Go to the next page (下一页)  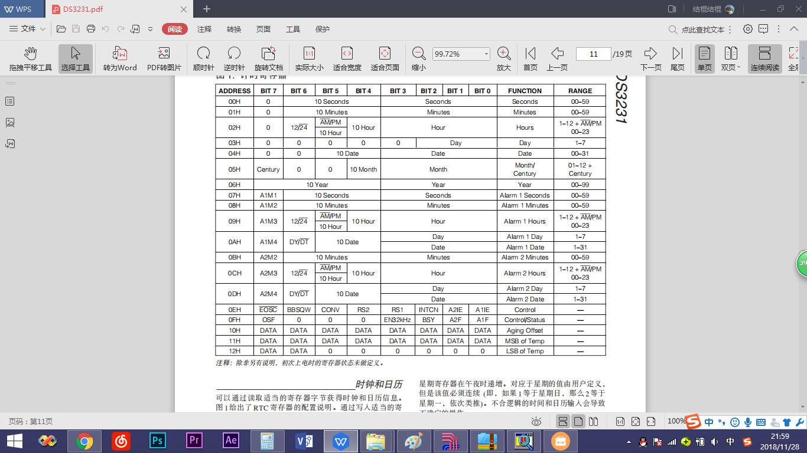(x=650, y=59)
